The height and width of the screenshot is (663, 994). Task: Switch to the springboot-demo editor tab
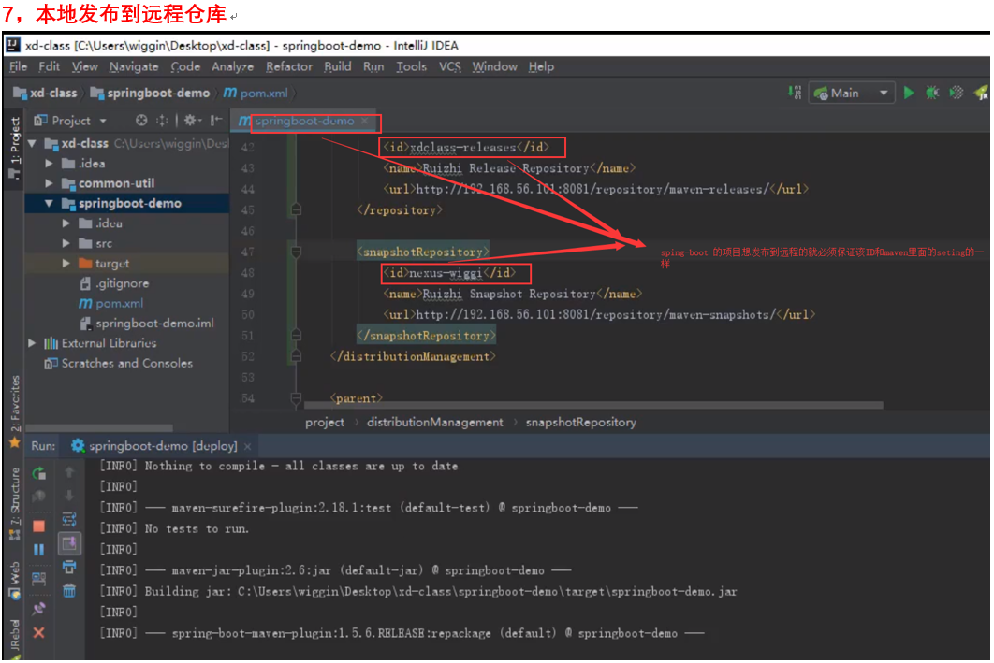tap(304, 122)
